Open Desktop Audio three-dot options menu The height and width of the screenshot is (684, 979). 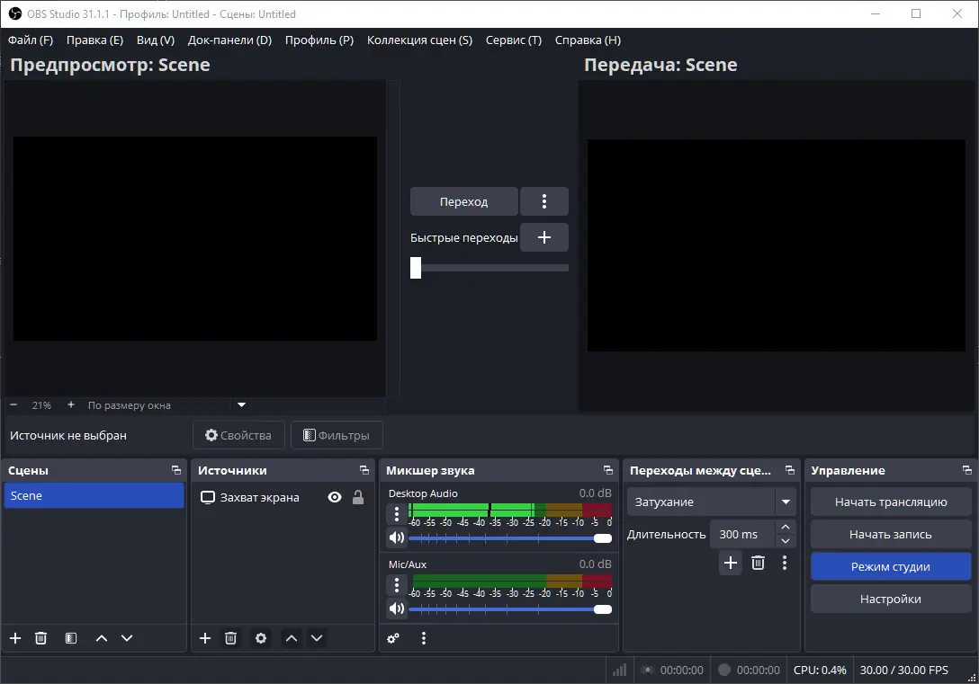click(x=396, y=514)
